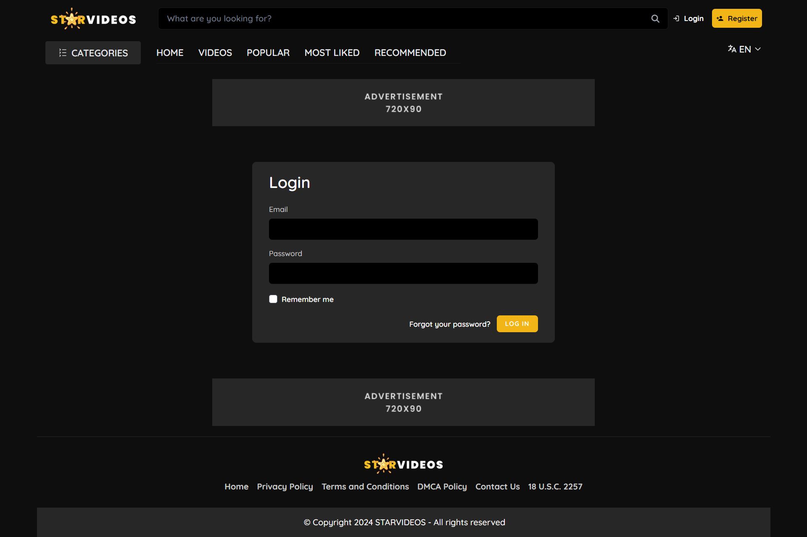
Task: Click the translate language icon
Action: coord(732,49)
